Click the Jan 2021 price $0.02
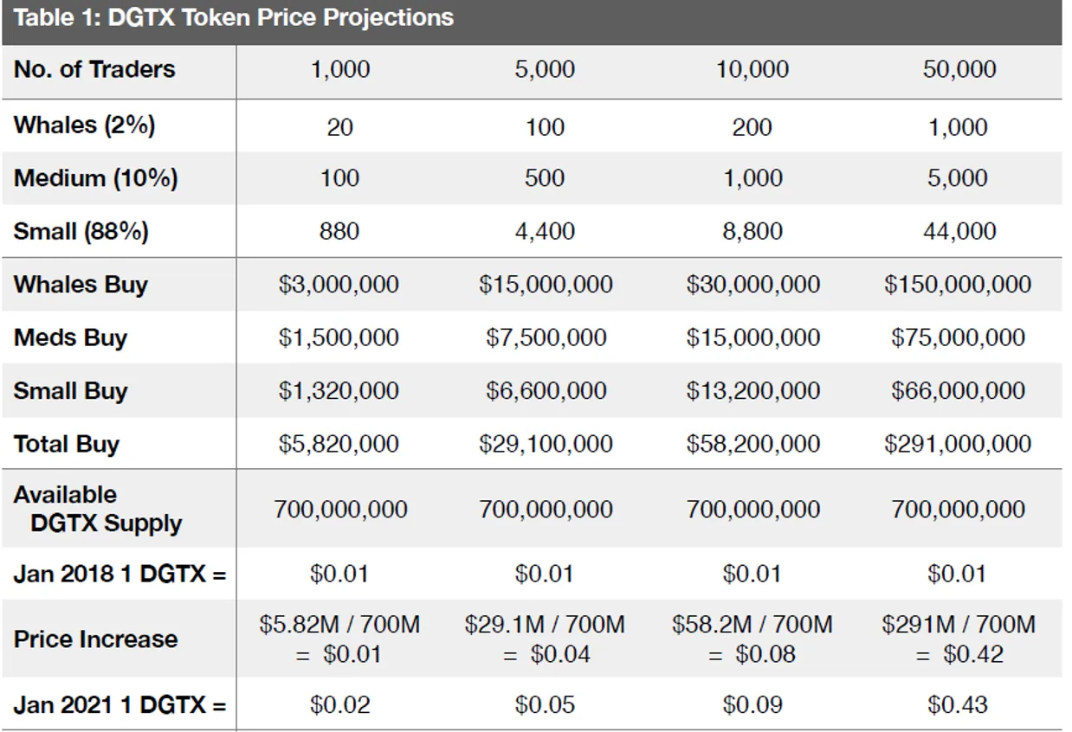 [339, 706]
